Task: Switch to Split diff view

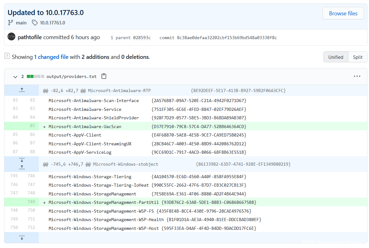Action: pyautogui.click(x=357, y=57)
